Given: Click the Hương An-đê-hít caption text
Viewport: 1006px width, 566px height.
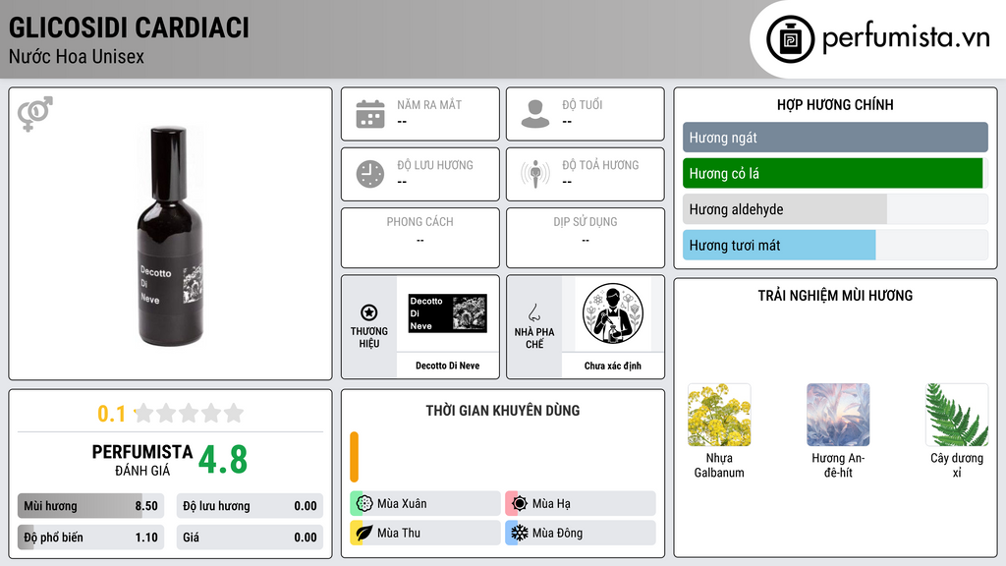Looking at the screenshot, I should [838, 465].
